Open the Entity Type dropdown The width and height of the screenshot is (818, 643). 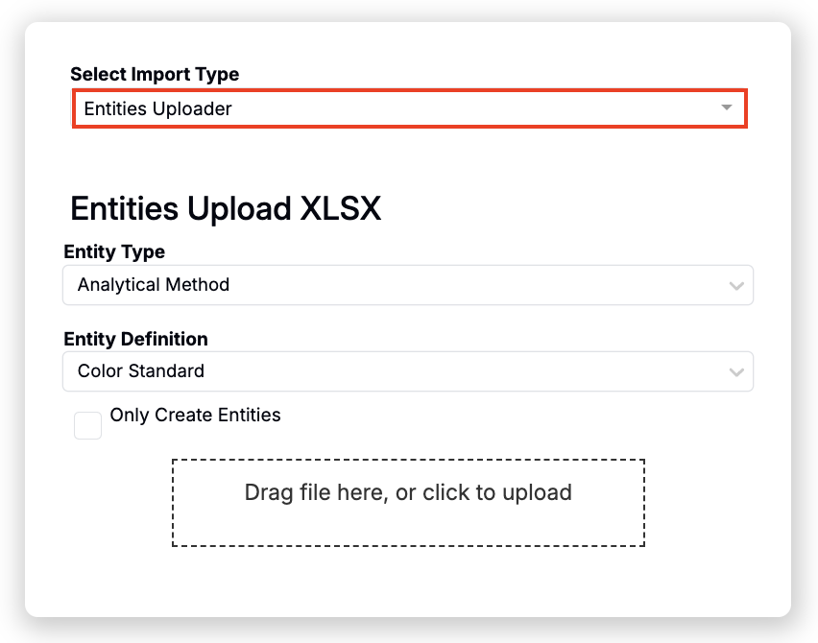click(x=407, y=285)
